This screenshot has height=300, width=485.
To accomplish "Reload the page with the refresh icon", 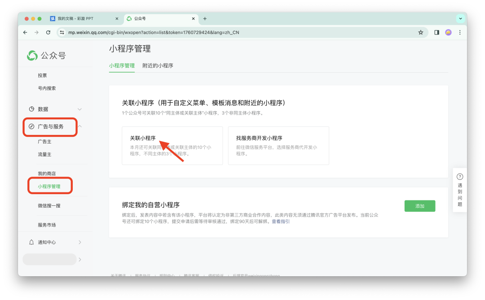I will click(48, 32).
